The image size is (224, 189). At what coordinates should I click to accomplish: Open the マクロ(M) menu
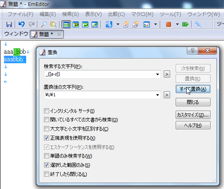(x=142, y=14)
